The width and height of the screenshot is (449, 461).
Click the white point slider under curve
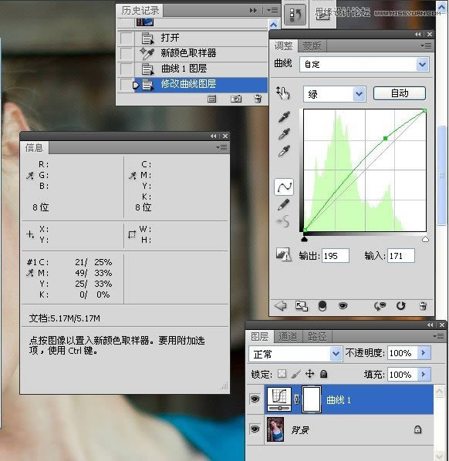pos(425,239)
